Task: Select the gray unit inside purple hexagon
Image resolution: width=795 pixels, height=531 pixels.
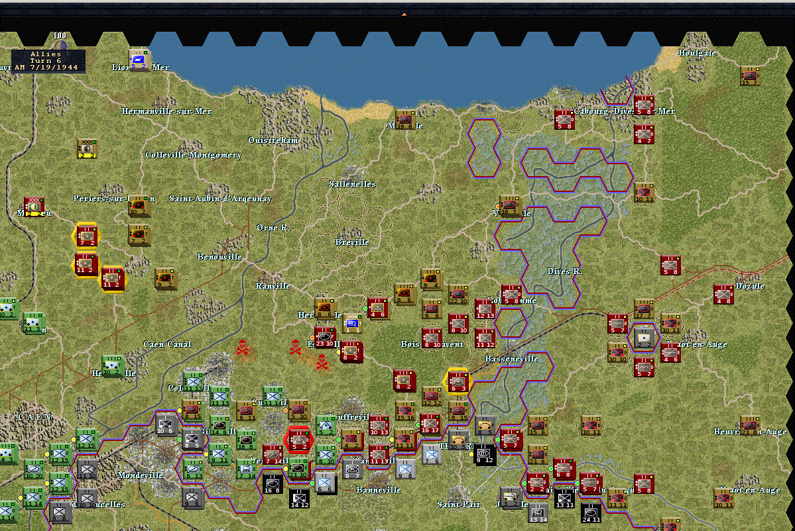Action: [644, 338]
